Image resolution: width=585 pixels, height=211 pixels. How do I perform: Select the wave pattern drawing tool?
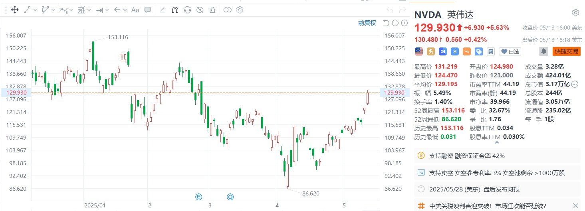[x=63, y=10]
